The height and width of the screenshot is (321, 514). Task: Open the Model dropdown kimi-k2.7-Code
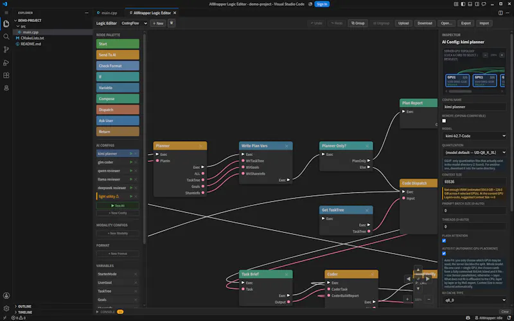tap(474, 135)
